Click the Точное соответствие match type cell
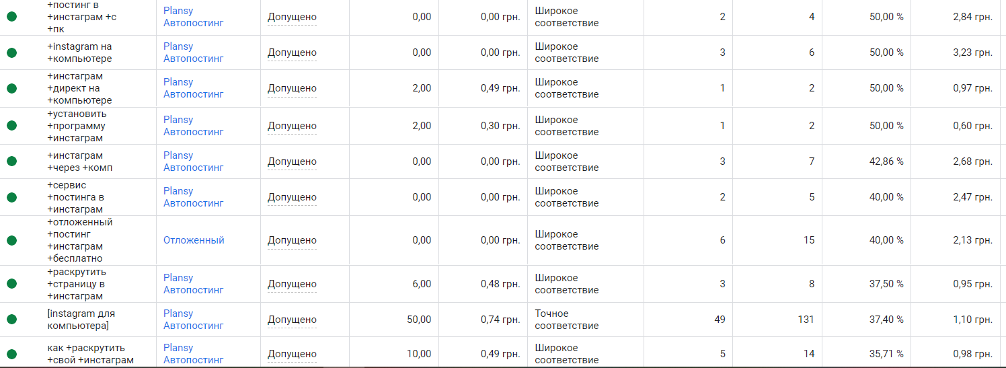The width and height of the screenshot is (1006, 368). (567, 320)
